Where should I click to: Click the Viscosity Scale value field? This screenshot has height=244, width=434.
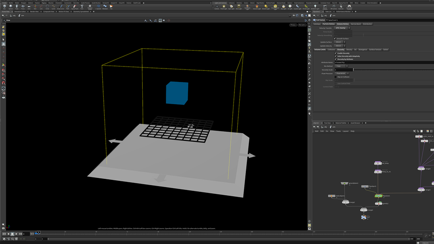tap(343, 70)
